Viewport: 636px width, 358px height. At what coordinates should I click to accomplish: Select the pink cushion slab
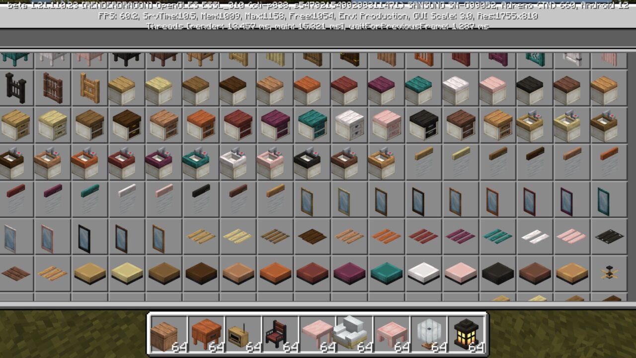click(x=461, y=273)
